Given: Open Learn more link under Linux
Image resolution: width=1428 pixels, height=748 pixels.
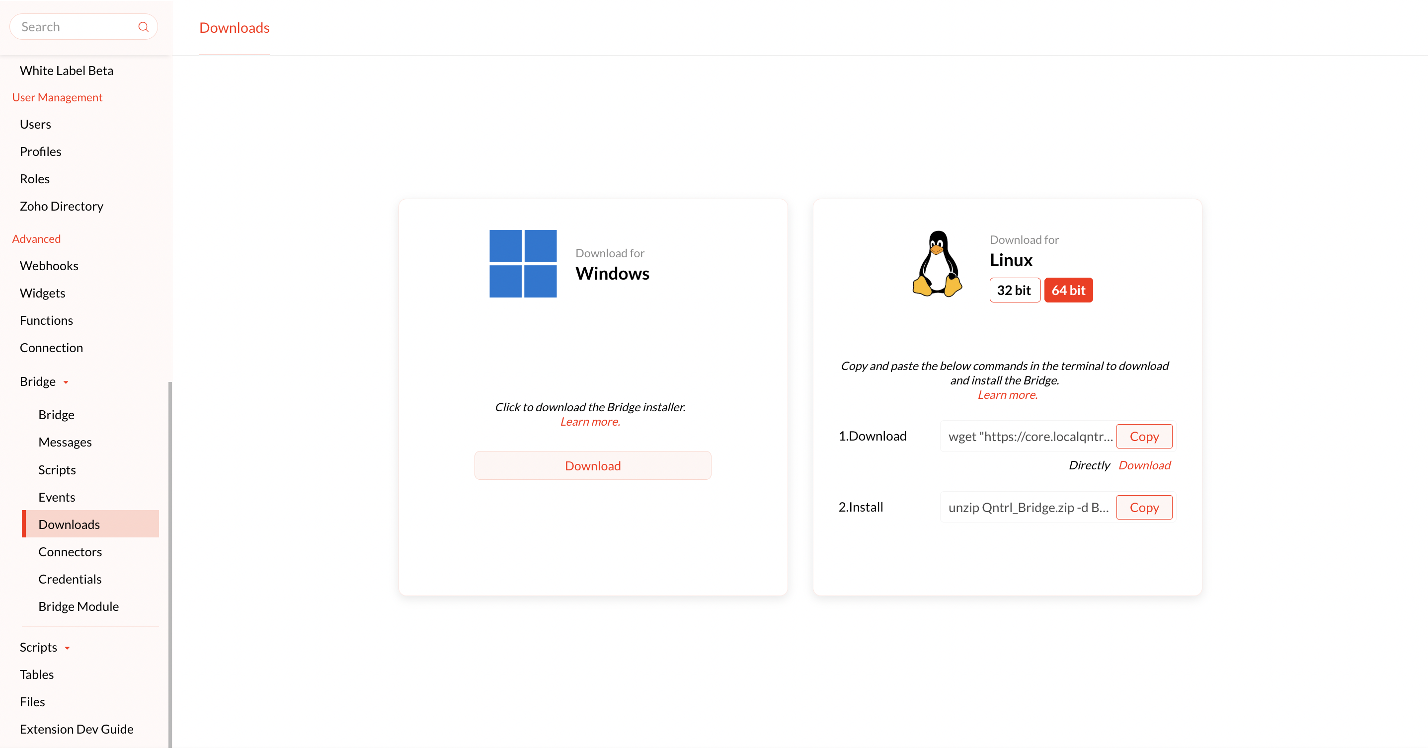Looking at the screenshot, I should tap(1007, 395).
